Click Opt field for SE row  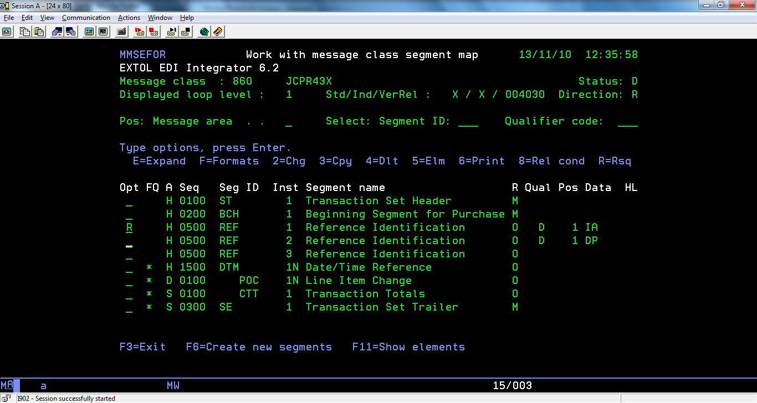129,307
